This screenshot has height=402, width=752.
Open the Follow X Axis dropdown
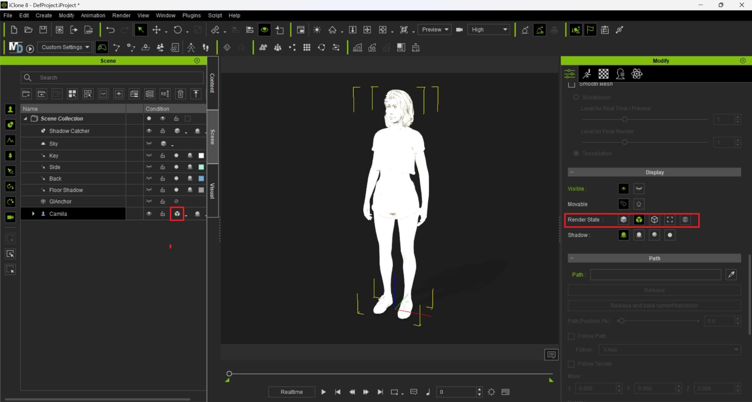pos(669,350)
